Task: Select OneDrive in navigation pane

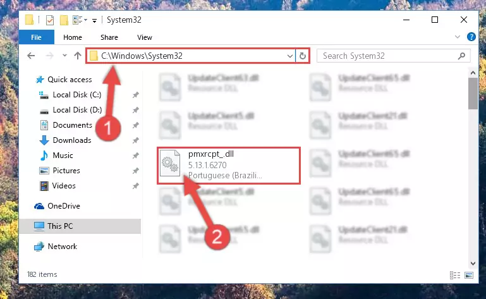Action: click(x=64, y=206)
